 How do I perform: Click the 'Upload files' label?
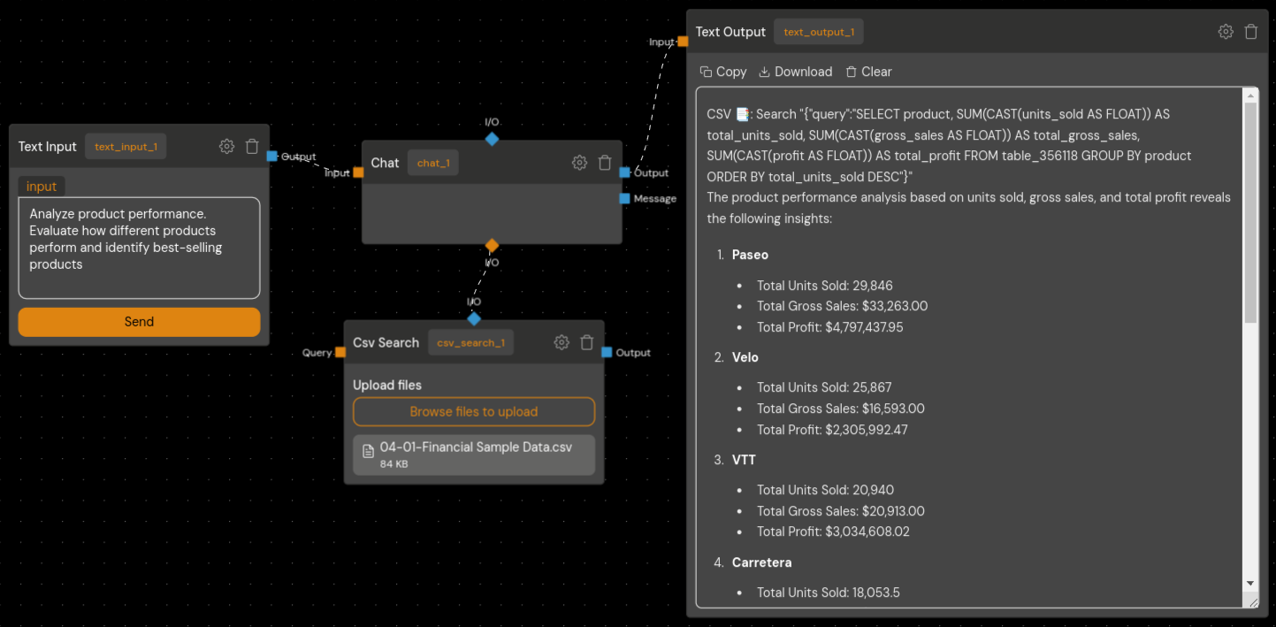click(x=387, y=386)
